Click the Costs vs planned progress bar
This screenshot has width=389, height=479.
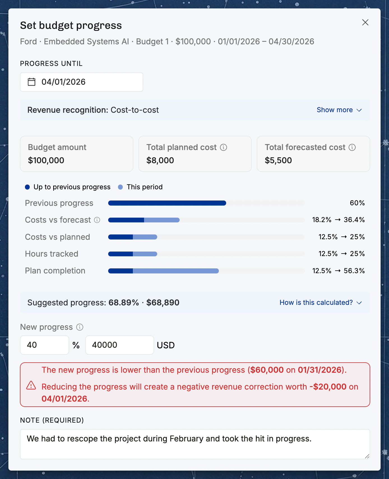coord(206,237)
